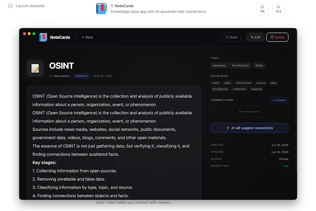Select the #verification tag
This screenshot has width=316, height=211.
click(x=241, y=65)
